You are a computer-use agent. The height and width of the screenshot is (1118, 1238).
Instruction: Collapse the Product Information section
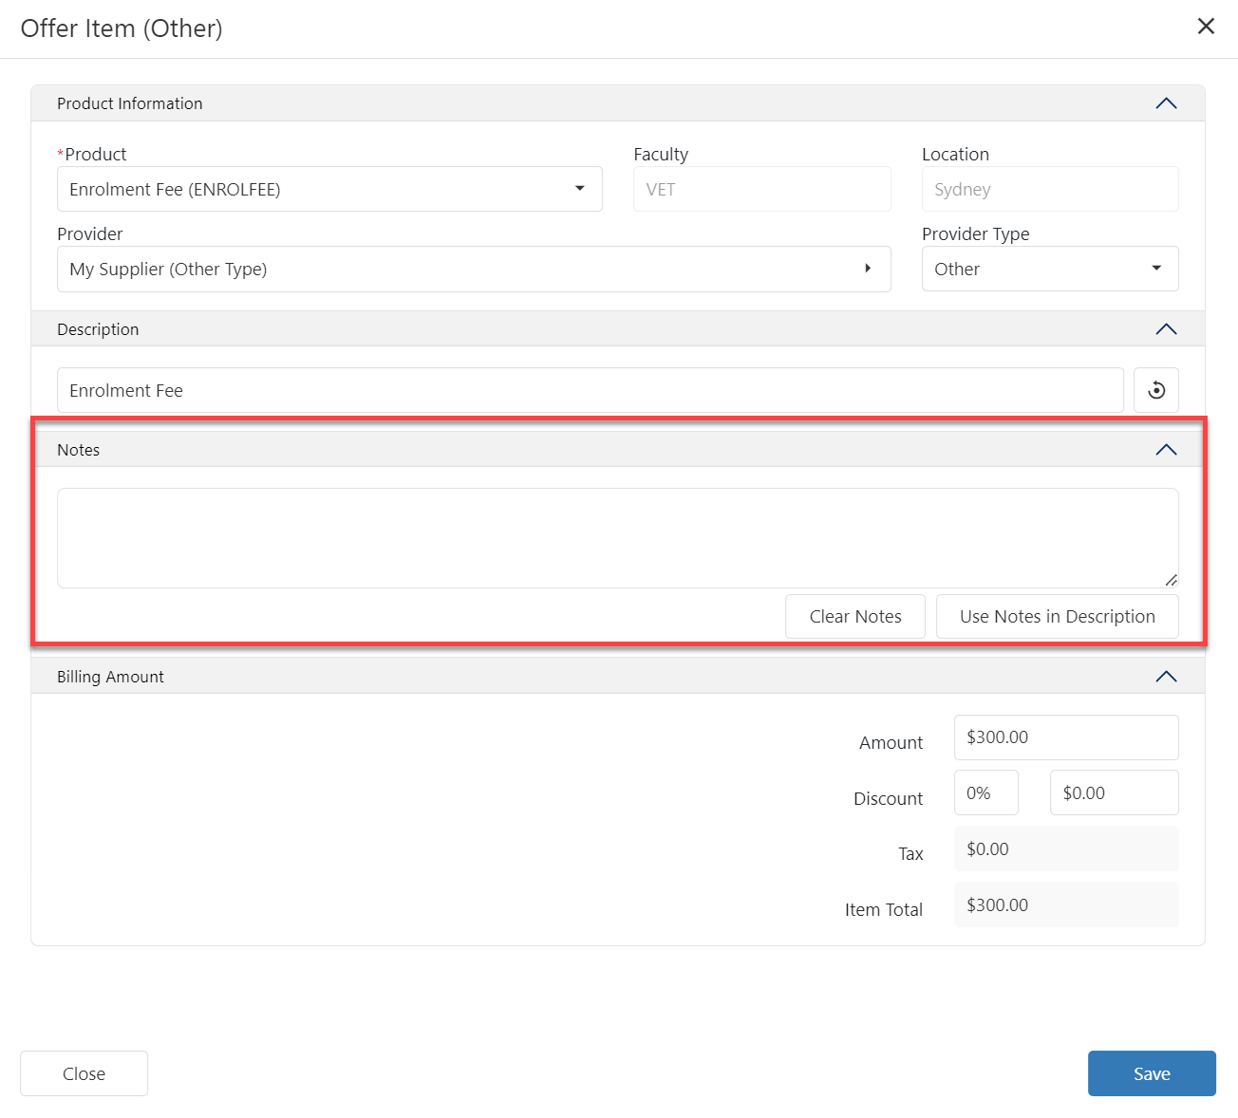tap(1166, 103)
